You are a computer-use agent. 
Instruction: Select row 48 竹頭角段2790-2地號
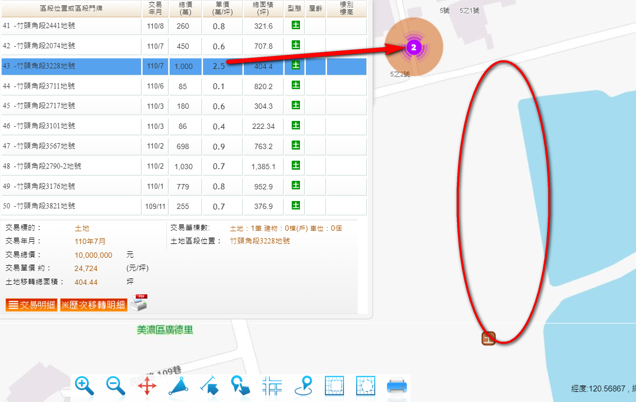(184, 167)
